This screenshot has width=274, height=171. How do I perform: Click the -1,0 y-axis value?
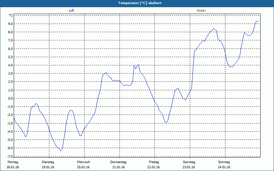click(10, 107)
